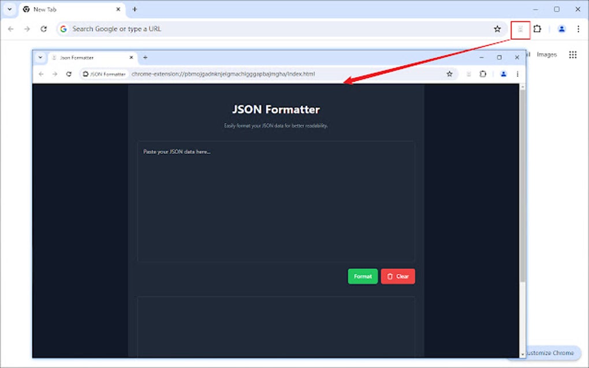Image resolution: width=589 pixels, height=368 pixels.
Task: Click the Google apps grid icon
Action: click(x=573, y=54)
